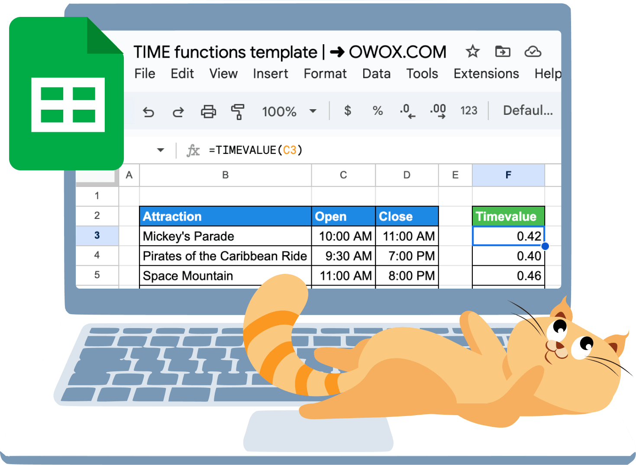The image size is (636, 465).
Task: Open the View menu
Action: point(223,74)
